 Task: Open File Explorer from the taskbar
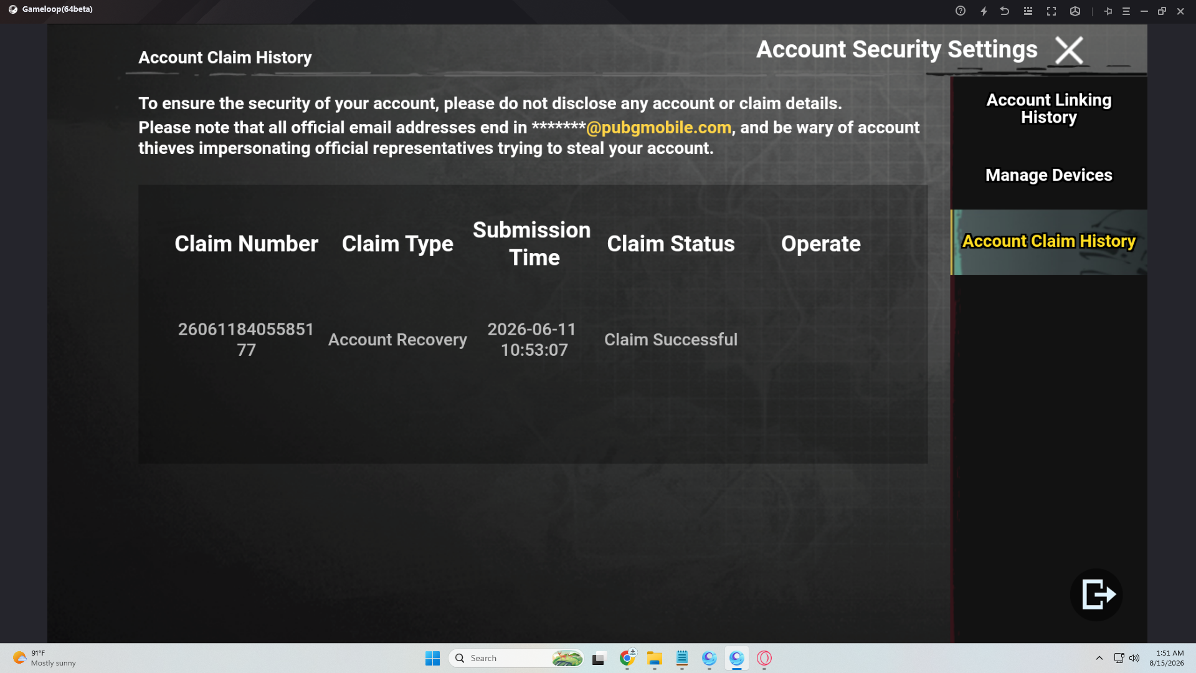click(x=655, y=658)
